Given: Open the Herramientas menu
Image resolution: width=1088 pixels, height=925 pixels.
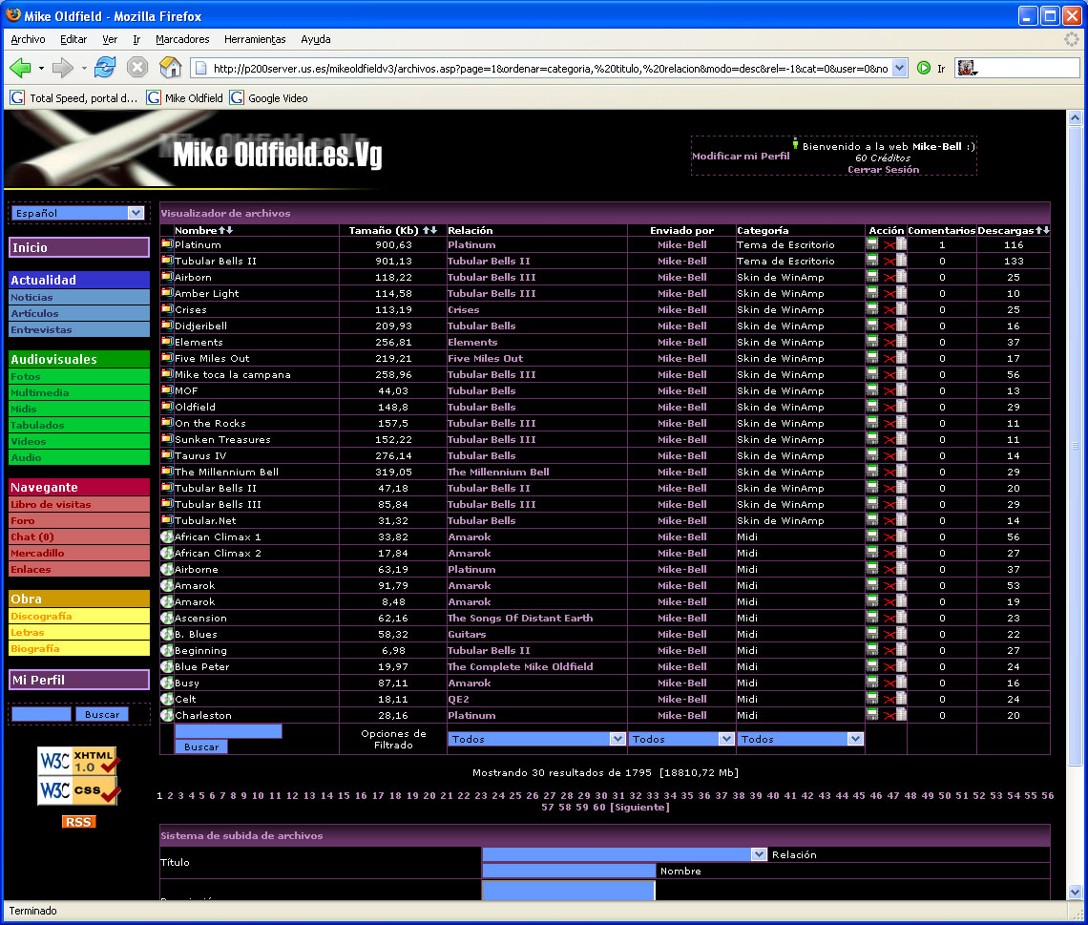Looking at the screenshot, I should 255,39.
